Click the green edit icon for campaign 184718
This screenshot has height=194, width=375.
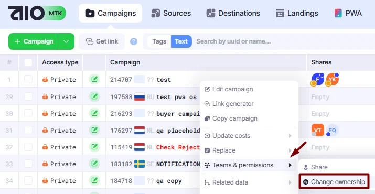(x=94, y=180)
